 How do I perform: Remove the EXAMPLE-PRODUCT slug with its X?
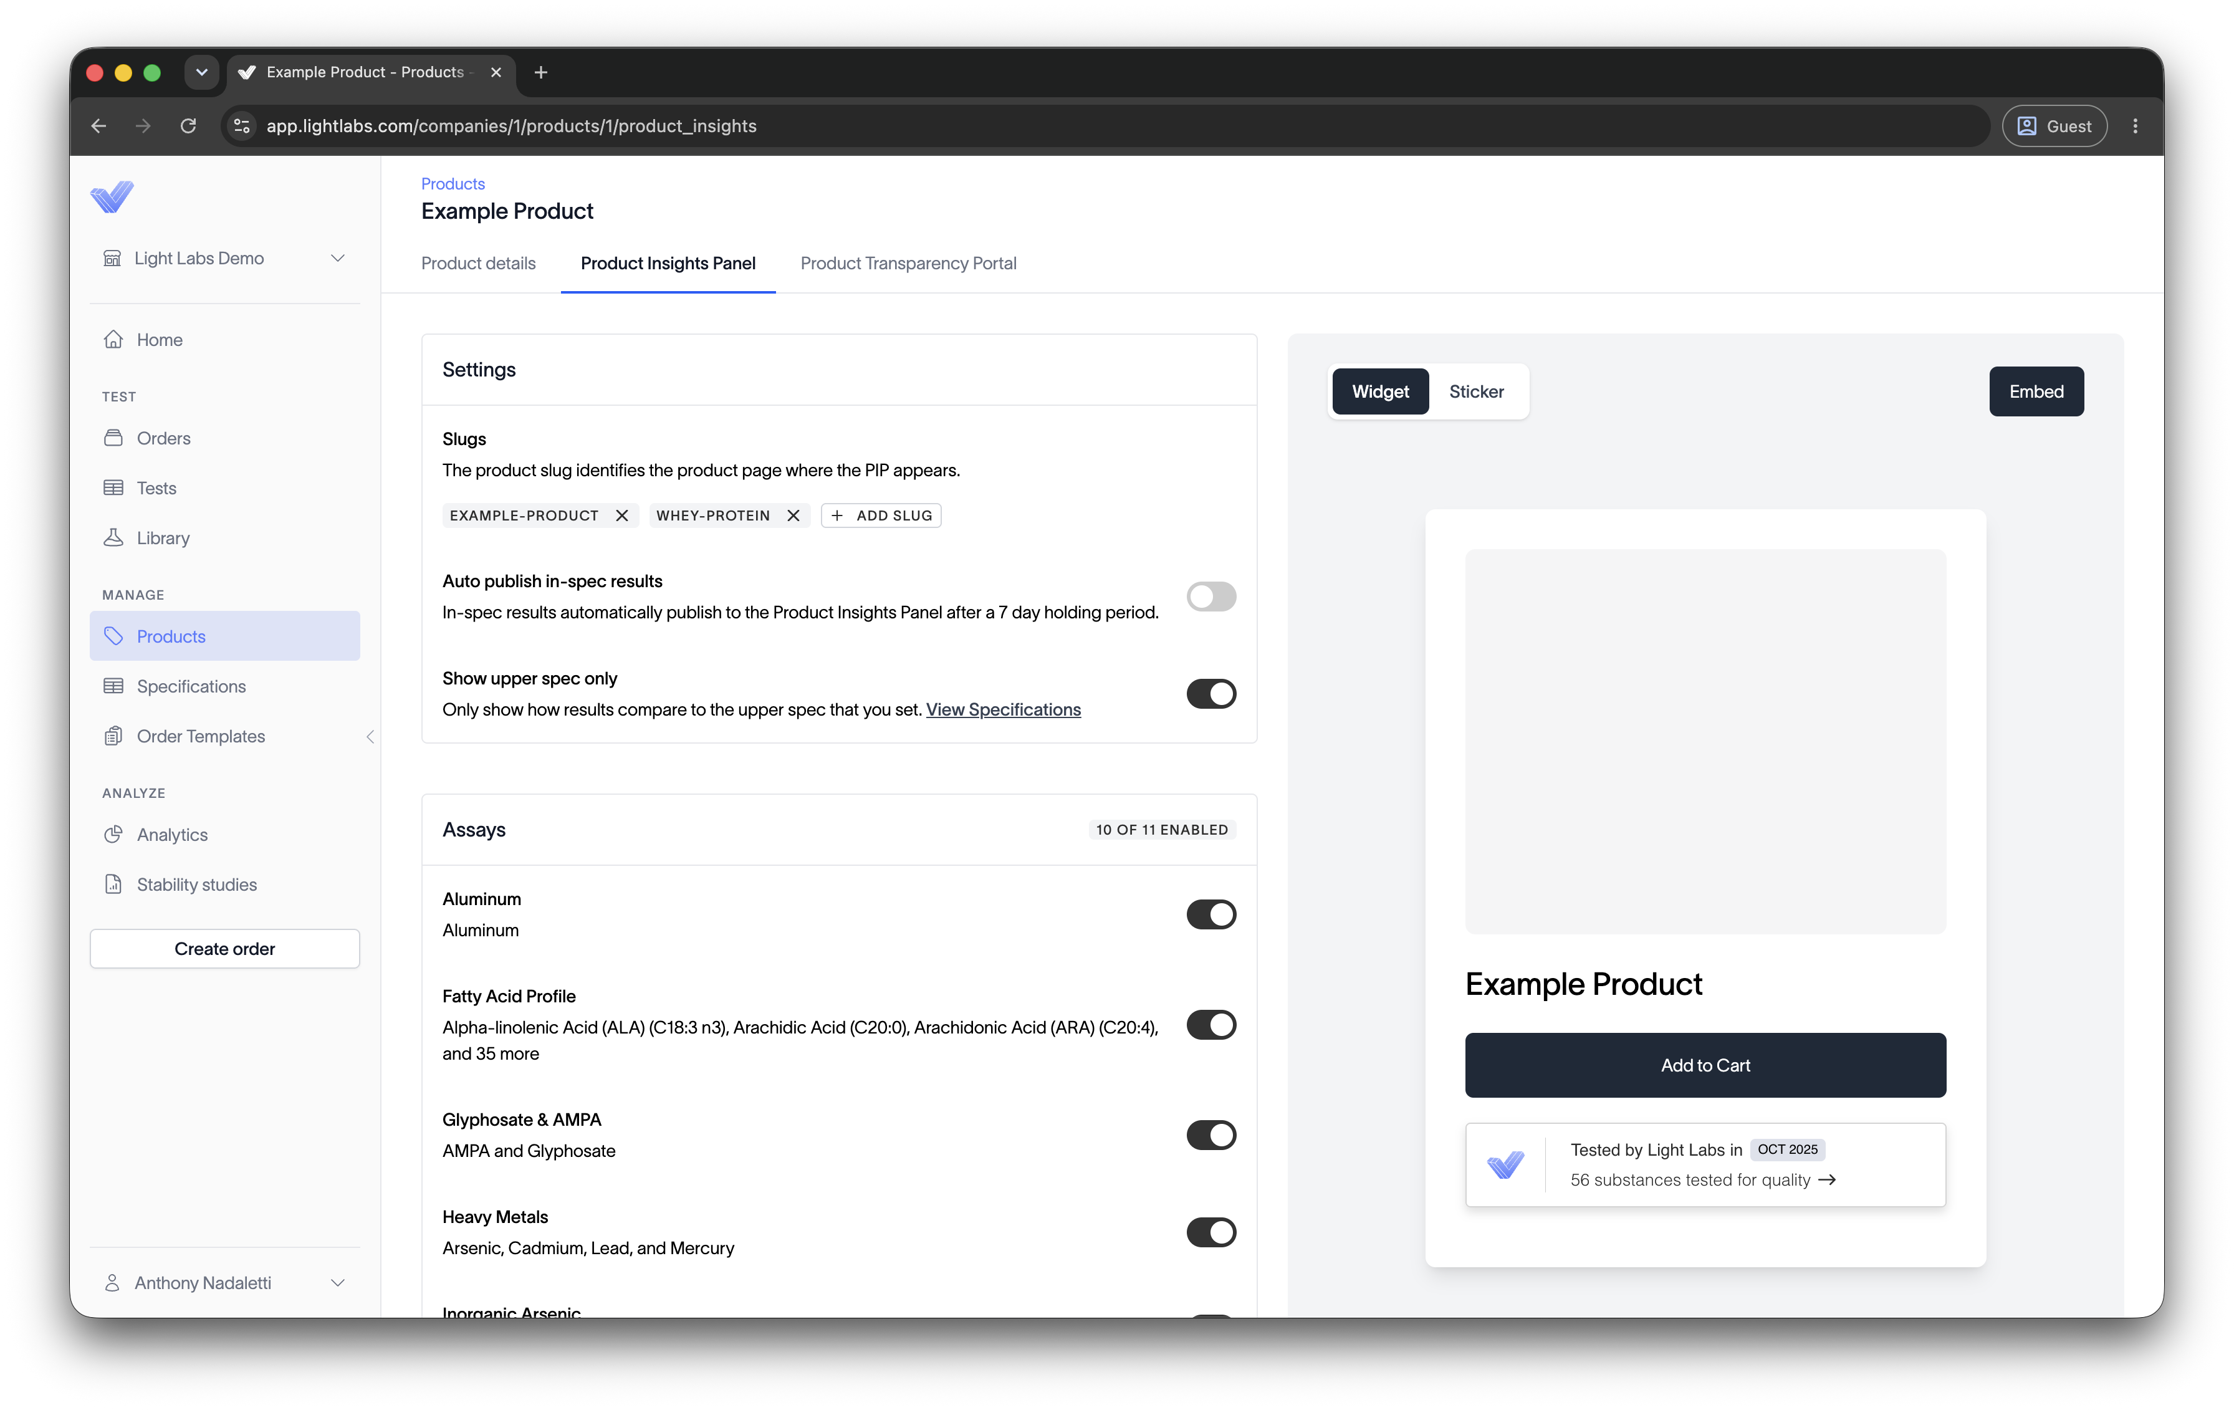[621, 516]
